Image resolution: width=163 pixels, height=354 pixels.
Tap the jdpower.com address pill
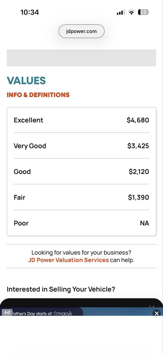(81, 31)
